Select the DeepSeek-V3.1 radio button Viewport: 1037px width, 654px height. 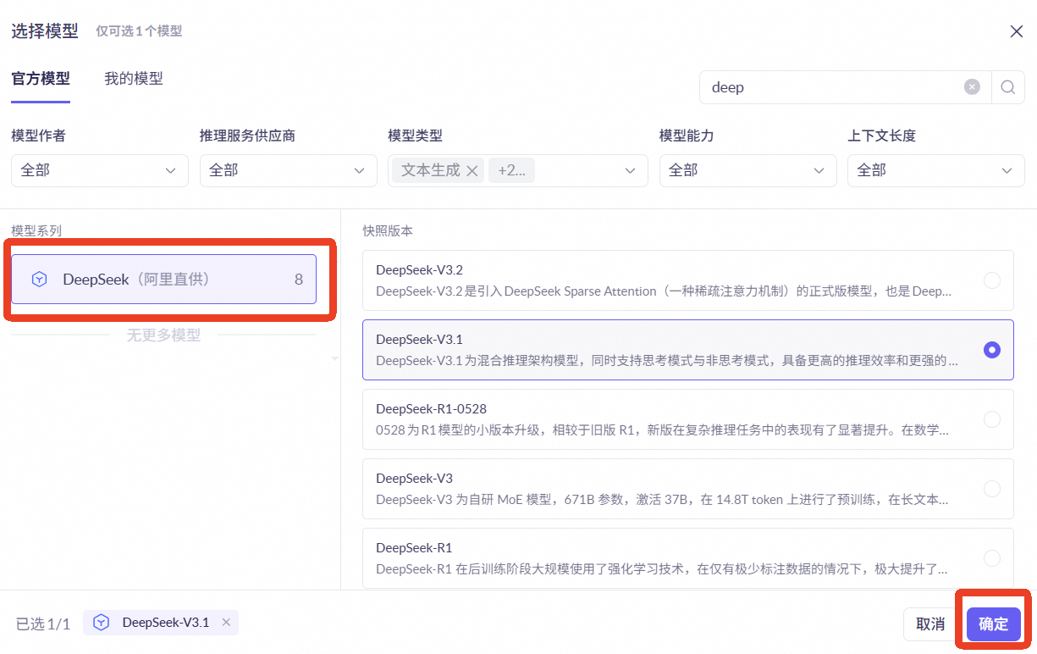click(x=992, y=350)
